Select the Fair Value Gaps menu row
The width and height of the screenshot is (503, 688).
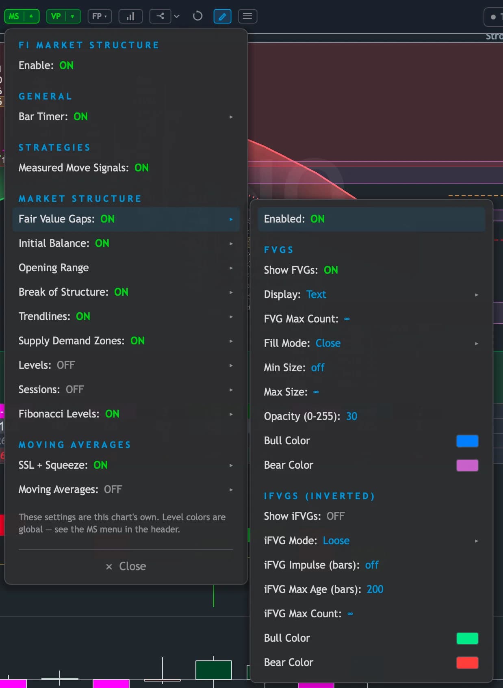(x=126, y=219)
